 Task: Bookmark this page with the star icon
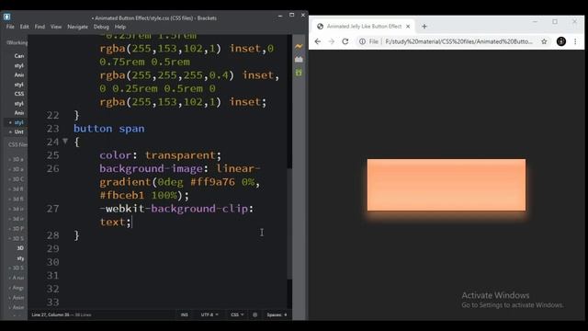coord(544,41)
